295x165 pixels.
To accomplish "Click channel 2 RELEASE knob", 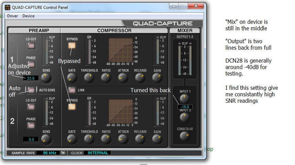I will point(140,139).
